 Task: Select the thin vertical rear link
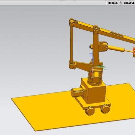(72, 45)
